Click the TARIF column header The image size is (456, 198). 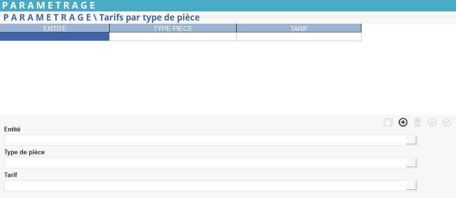(x=299, y=28)
